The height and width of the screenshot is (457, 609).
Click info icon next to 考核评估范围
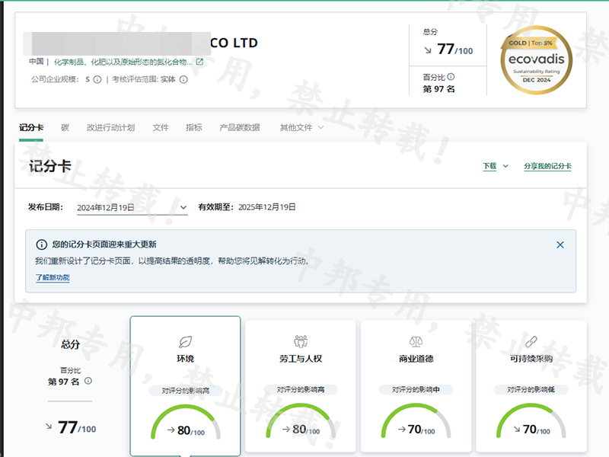point(183,79)
